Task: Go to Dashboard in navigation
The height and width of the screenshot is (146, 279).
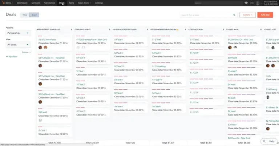Action: 22,3
